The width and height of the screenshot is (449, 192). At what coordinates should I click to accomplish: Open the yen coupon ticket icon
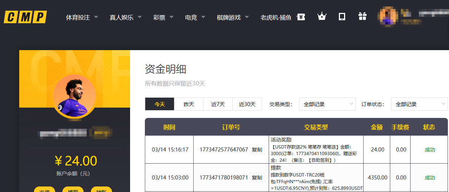click(301, 17)
